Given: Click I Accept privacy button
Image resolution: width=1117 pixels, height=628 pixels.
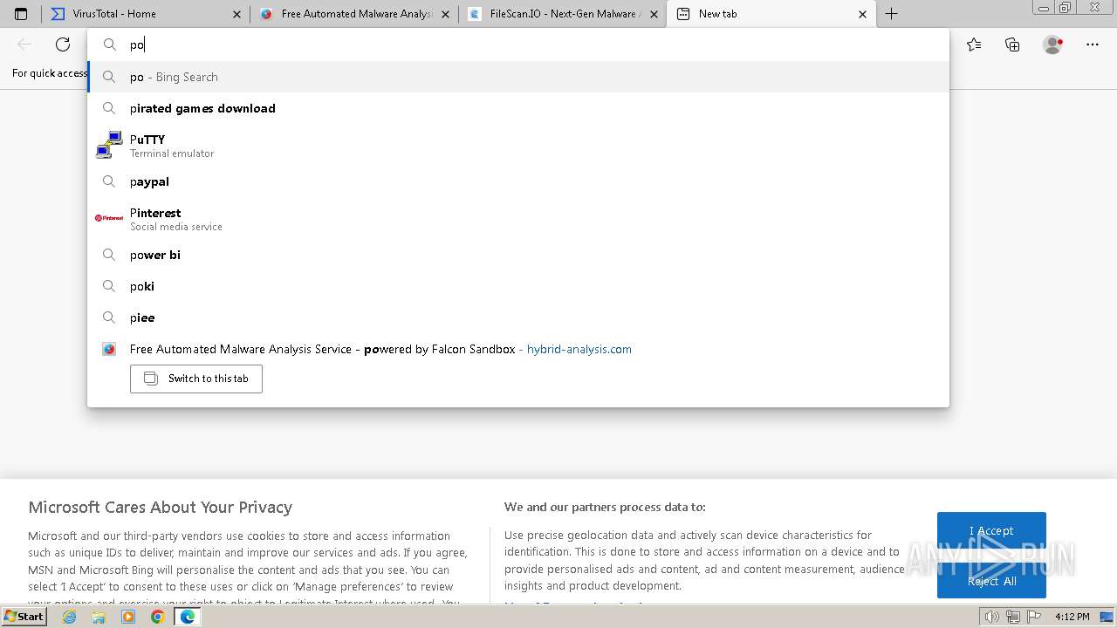Looking at the screenshot, I should tap(991, 530).
